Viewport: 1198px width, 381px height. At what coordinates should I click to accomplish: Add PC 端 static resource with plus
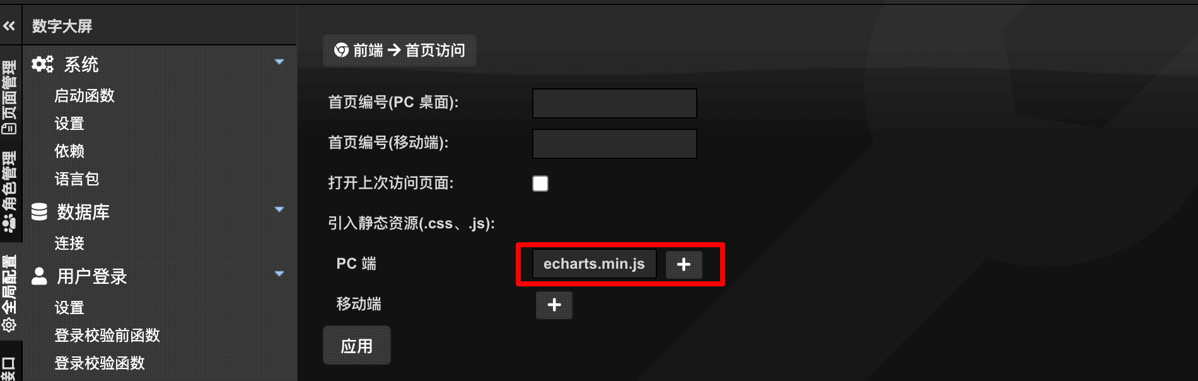coord(683,264)
